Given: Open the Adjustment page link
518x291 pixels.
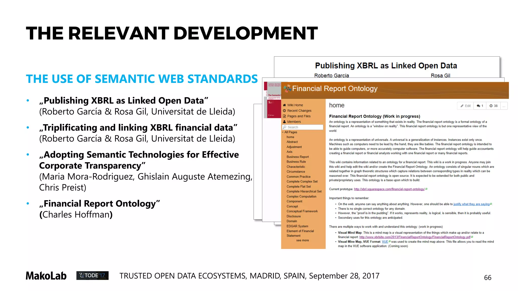Looking at the screenshot, I should click(x=294, y=147).
